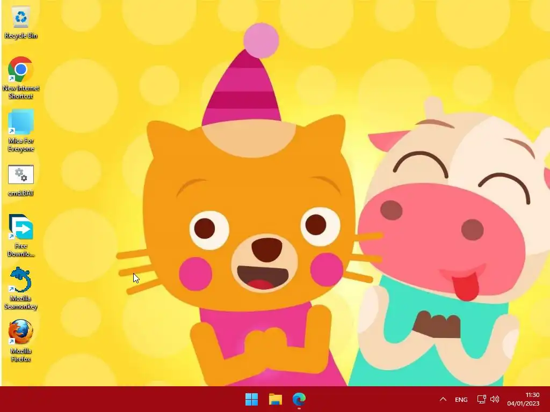Viewport: 550px width, 412px height.
Task: Click the 'Mica For Everyone' label text
Action: tap(21, 144)
